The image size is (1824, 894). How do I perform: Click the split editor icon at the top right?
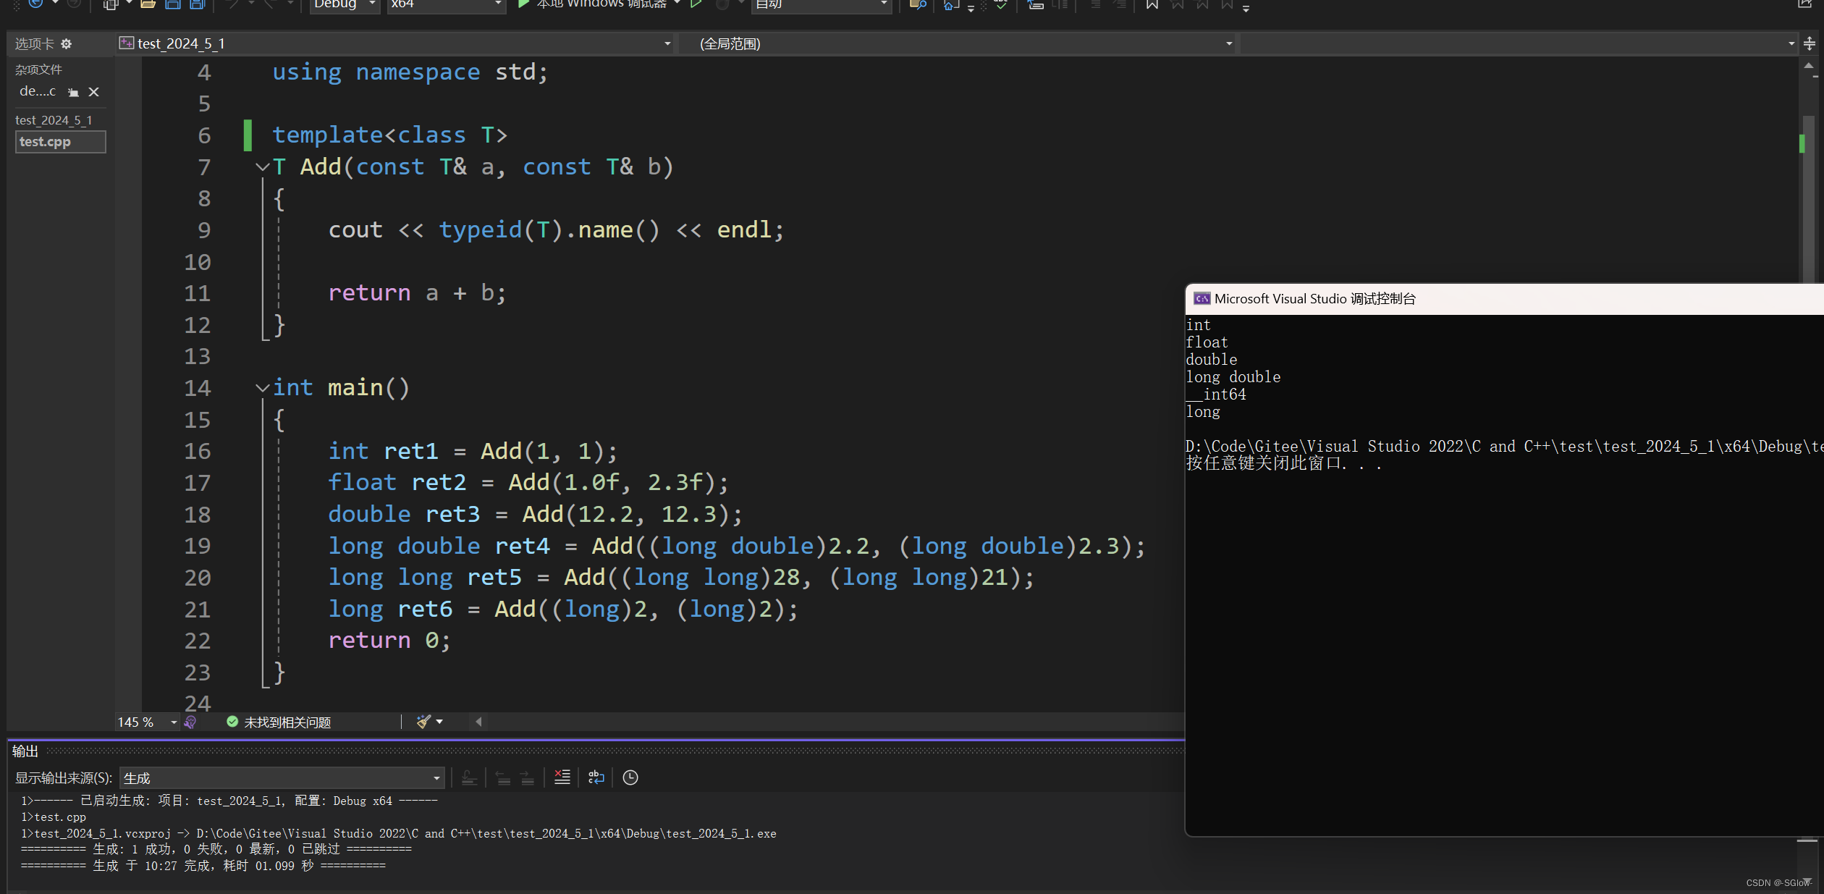tap(1809, 44)
